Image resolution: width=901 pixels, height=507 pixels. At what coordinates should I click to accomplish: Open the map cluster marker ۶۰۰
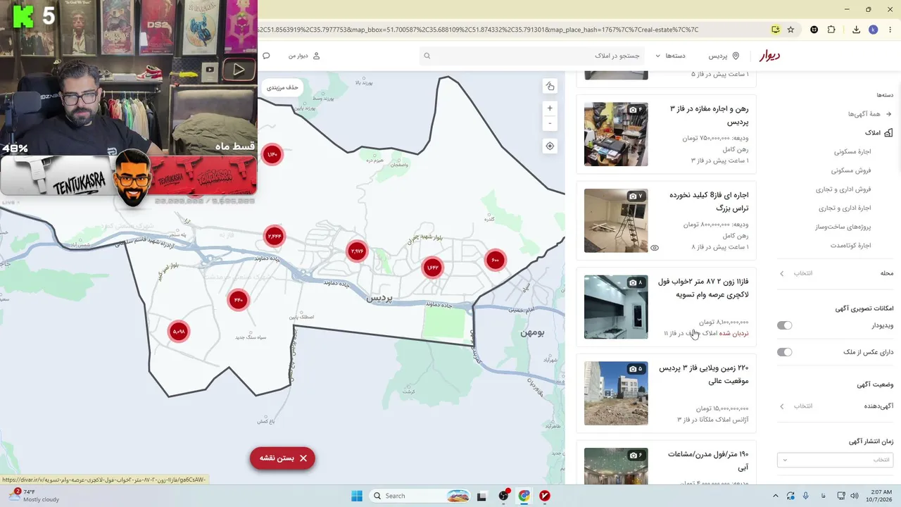pyautogui.click(x=496, y=260)
